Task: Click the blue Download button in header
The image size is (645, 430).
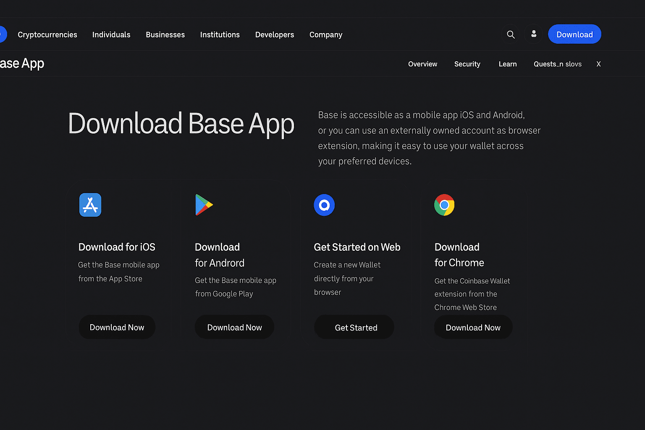Action: coord(574,34)
